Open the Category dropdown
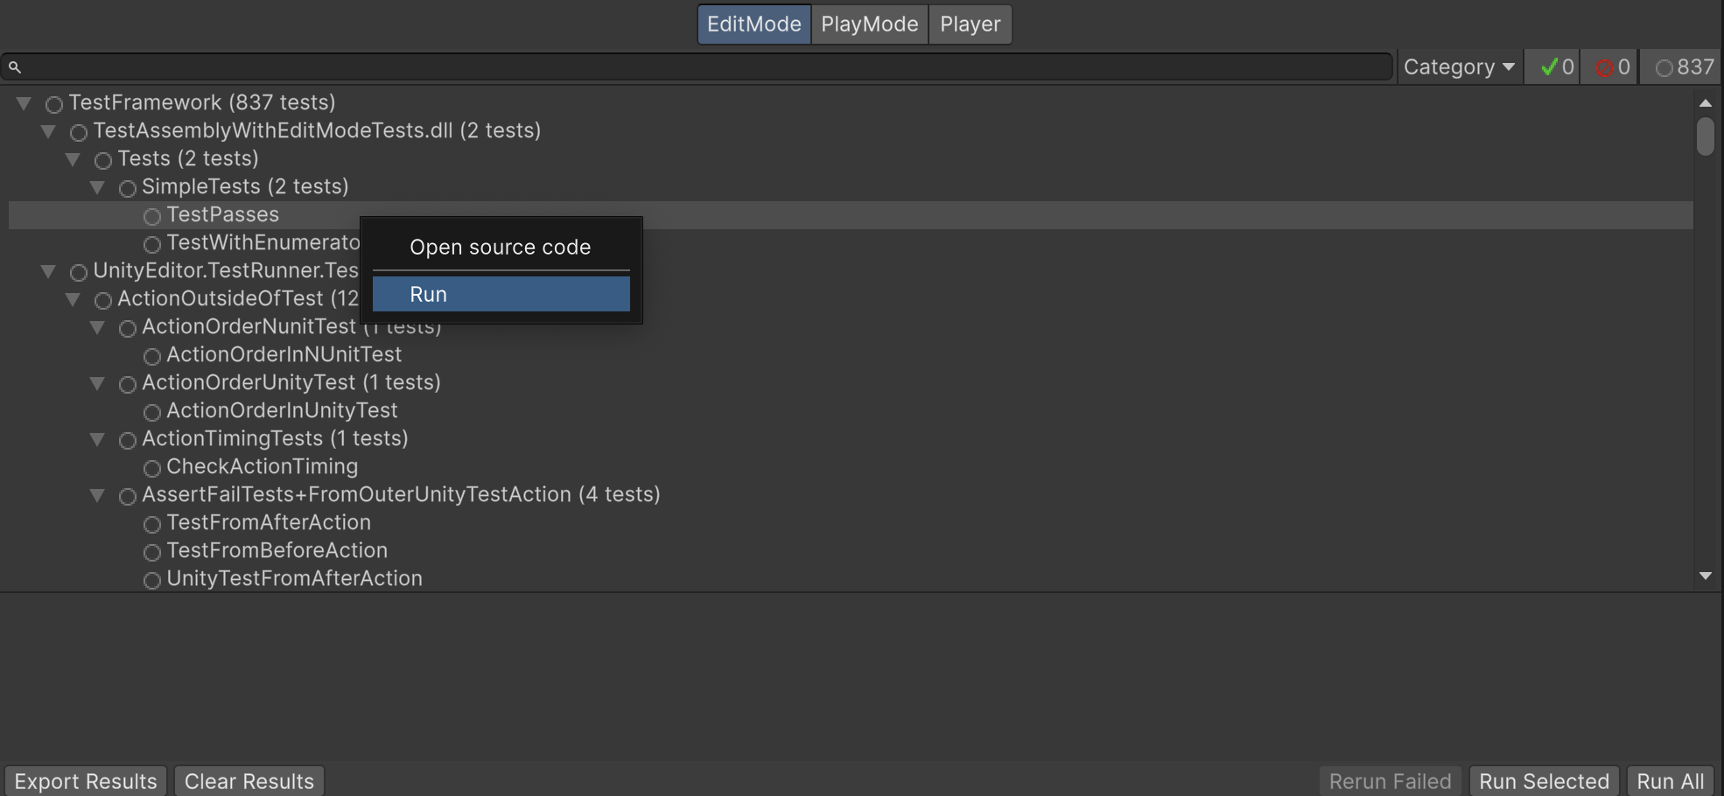 [x=1458, y=67]
